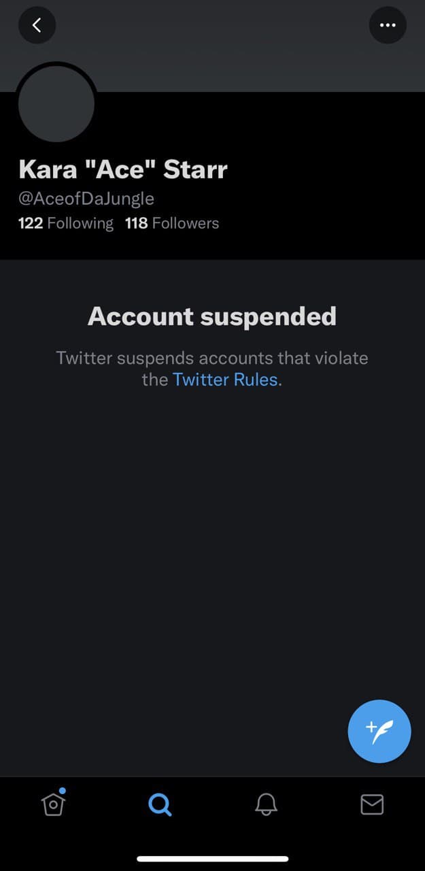The width and height of the screenshot is (425, 871).
Task: Open the Twitter Rules link
Action: tap(225, 380)
